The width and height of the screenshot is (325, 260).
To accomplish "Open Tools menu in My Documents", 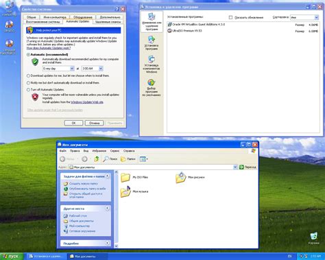I will (x=115, y=151).
